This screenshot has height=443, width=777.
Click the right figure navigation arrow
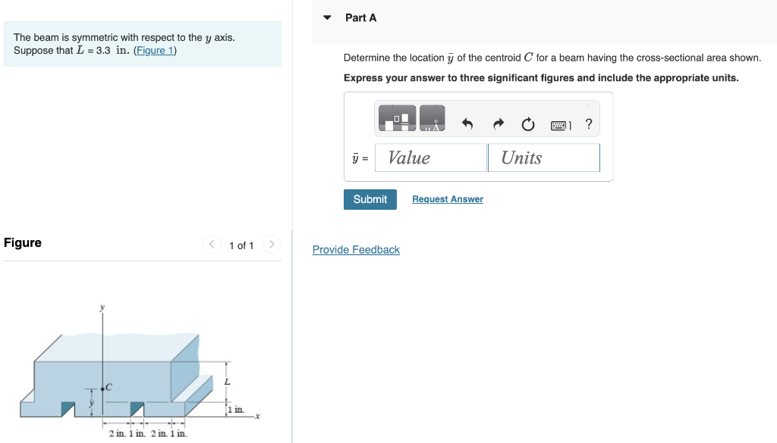(271, 244)
